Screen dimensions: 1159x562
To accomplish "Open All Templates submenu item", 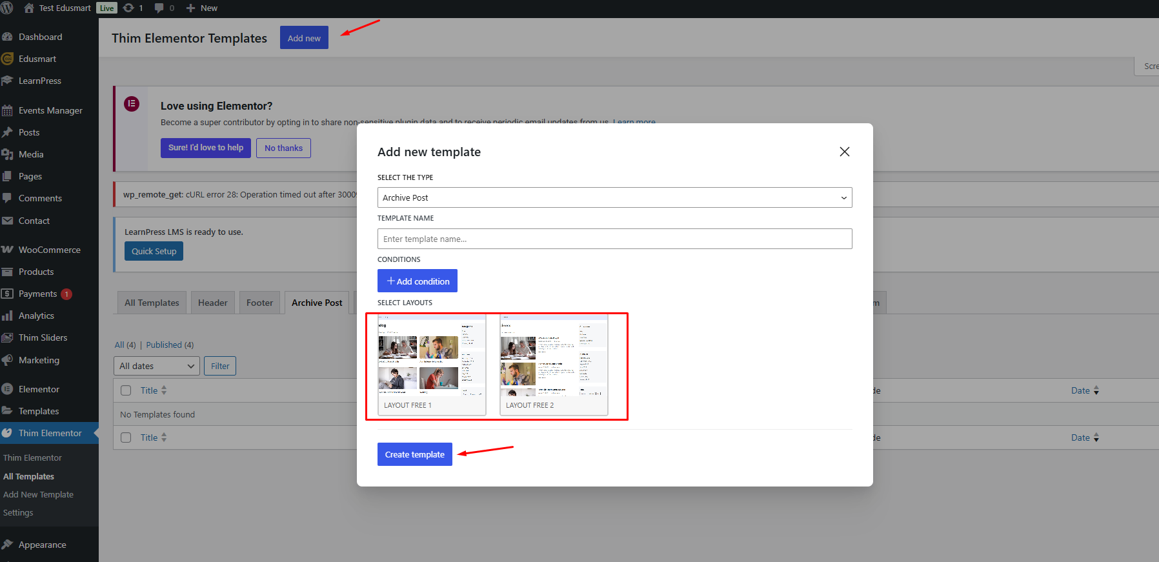I will click(x=29, y=476).
